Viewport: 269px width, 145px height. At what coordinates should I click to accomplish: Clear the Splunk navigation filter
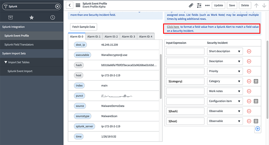tap(58, 7)
